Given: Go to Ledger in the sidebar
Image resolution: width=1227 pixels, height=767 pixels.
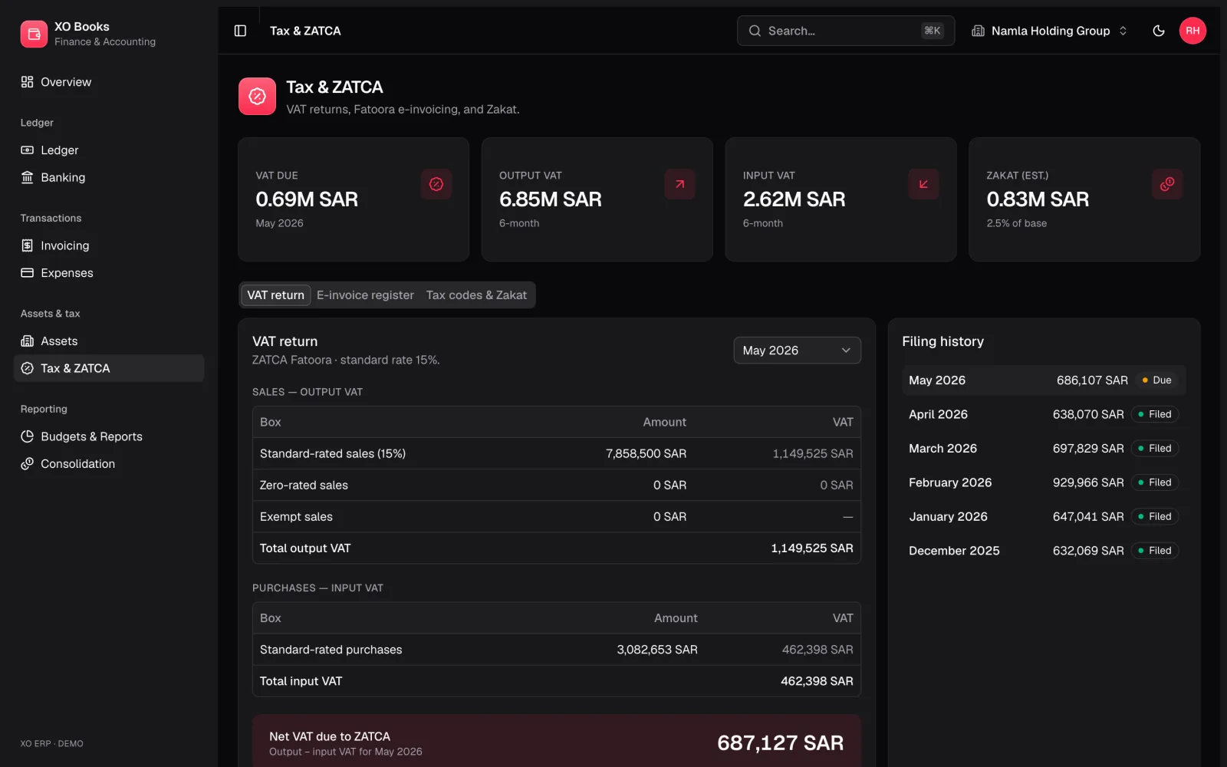Looking at the screenshot, I should coord(109,150).
